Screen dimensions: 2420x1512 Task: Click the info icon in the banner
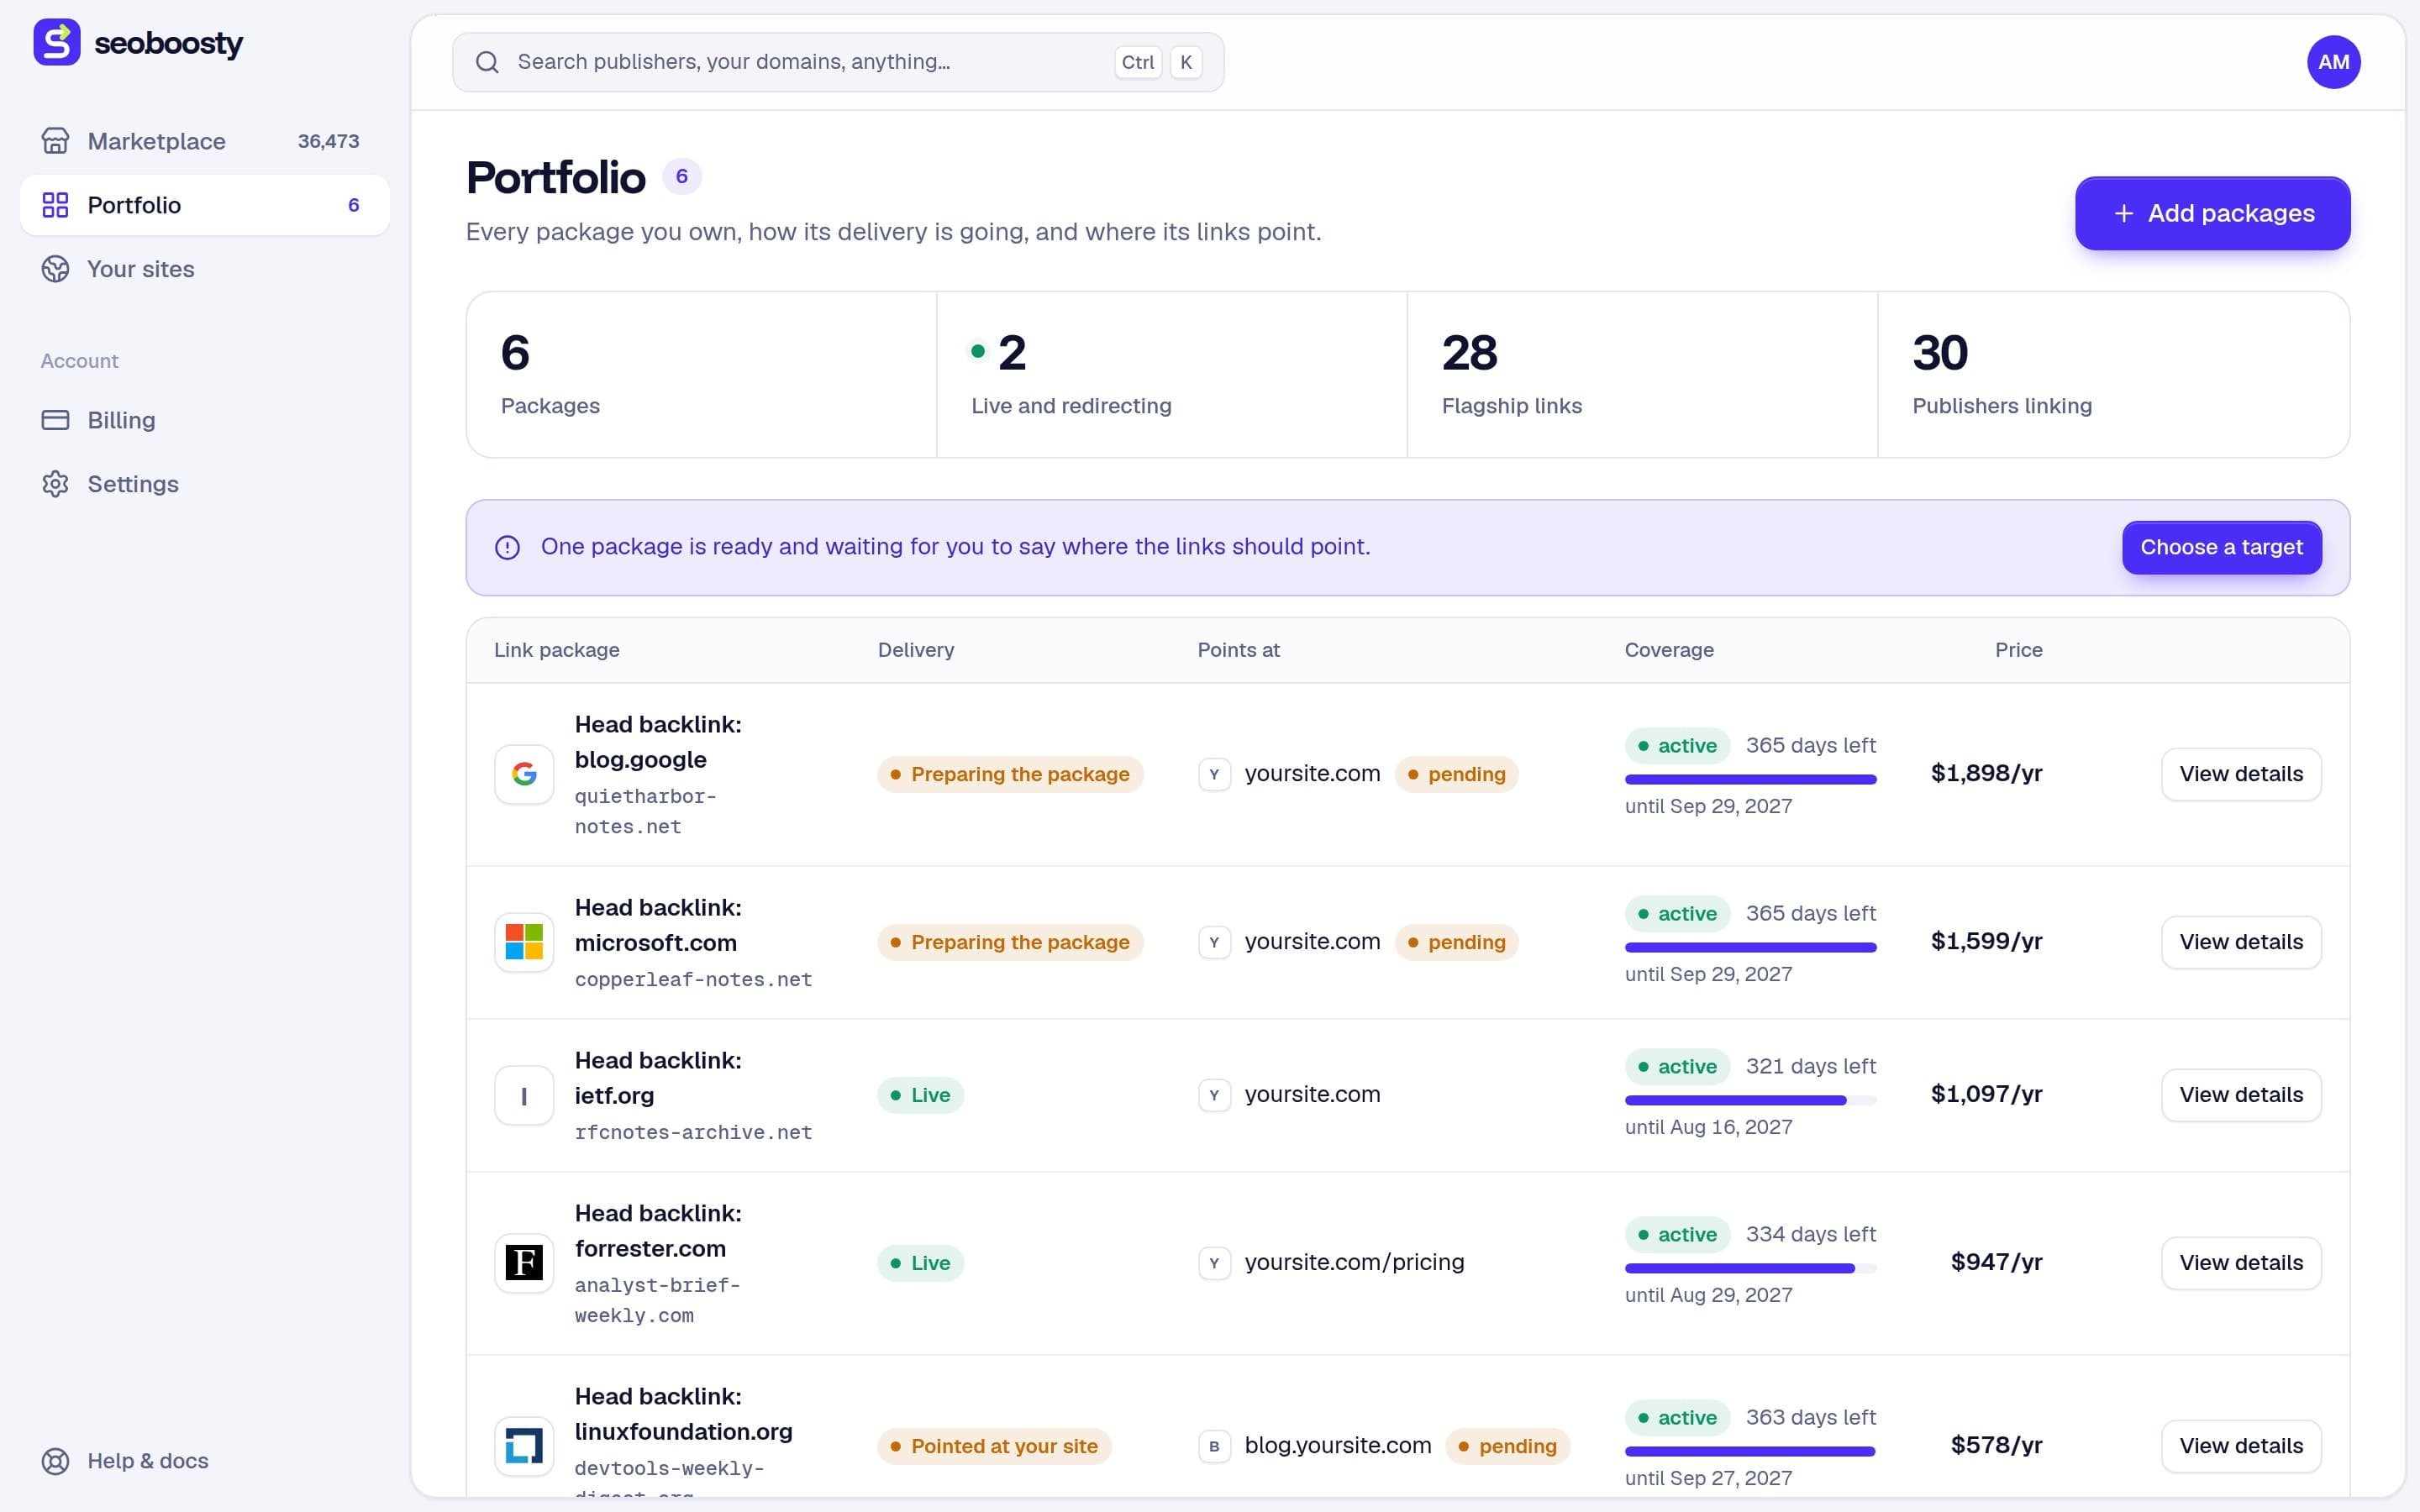[x=507, y=548]
